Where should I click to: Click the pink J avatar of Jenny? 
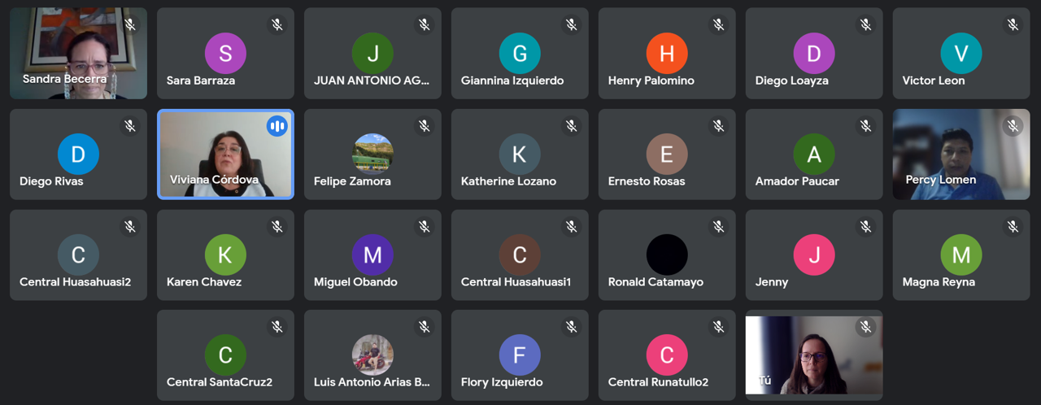(814, 255)
